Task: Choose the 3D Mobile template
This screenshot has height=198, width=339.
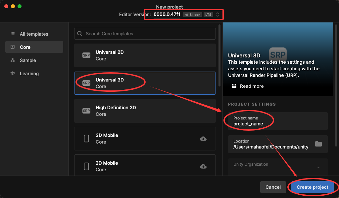Action: click(145, 139)
